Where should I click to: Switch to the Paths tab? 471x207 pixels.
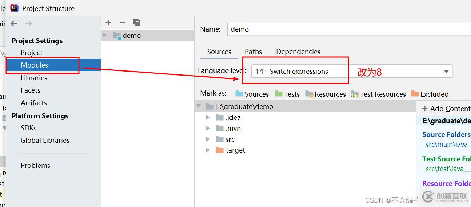pyautogui.click(x=253, y=52)
